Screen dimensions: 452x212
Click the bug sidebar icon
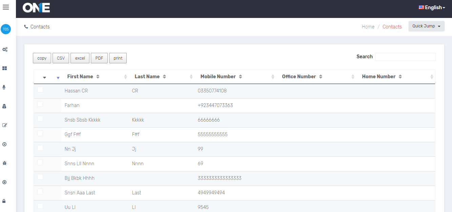pyautogui.click(x=4, y=163)
